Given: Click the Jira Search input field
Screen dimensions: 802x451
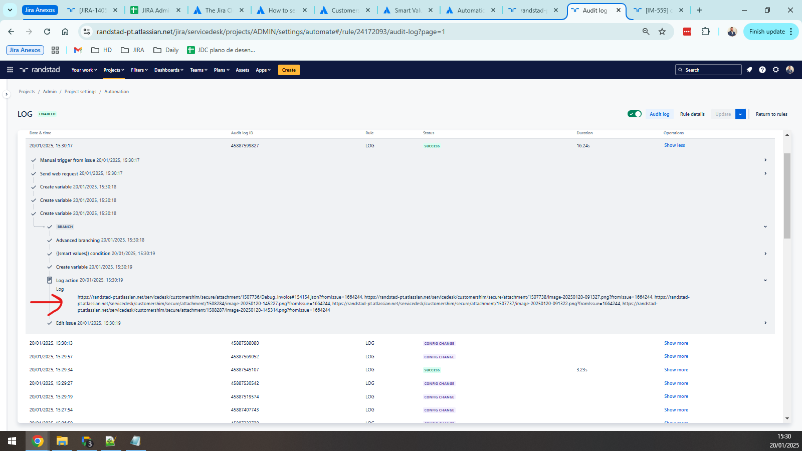Looking at the screenshot, I should click(708, 70).
